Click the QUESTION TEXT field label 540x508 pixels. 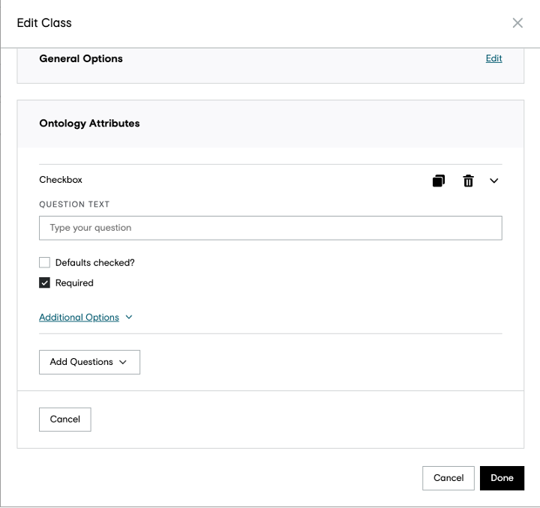pyautogui.click(x=74, y=205)
